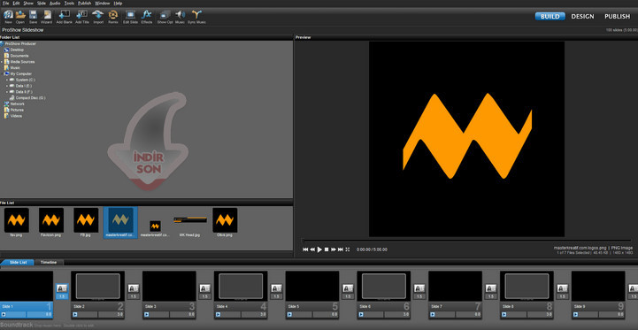Click the transition time after Slide 2
Screen dimensions: 638x330
pyautogui.click(x=134, y=296)
